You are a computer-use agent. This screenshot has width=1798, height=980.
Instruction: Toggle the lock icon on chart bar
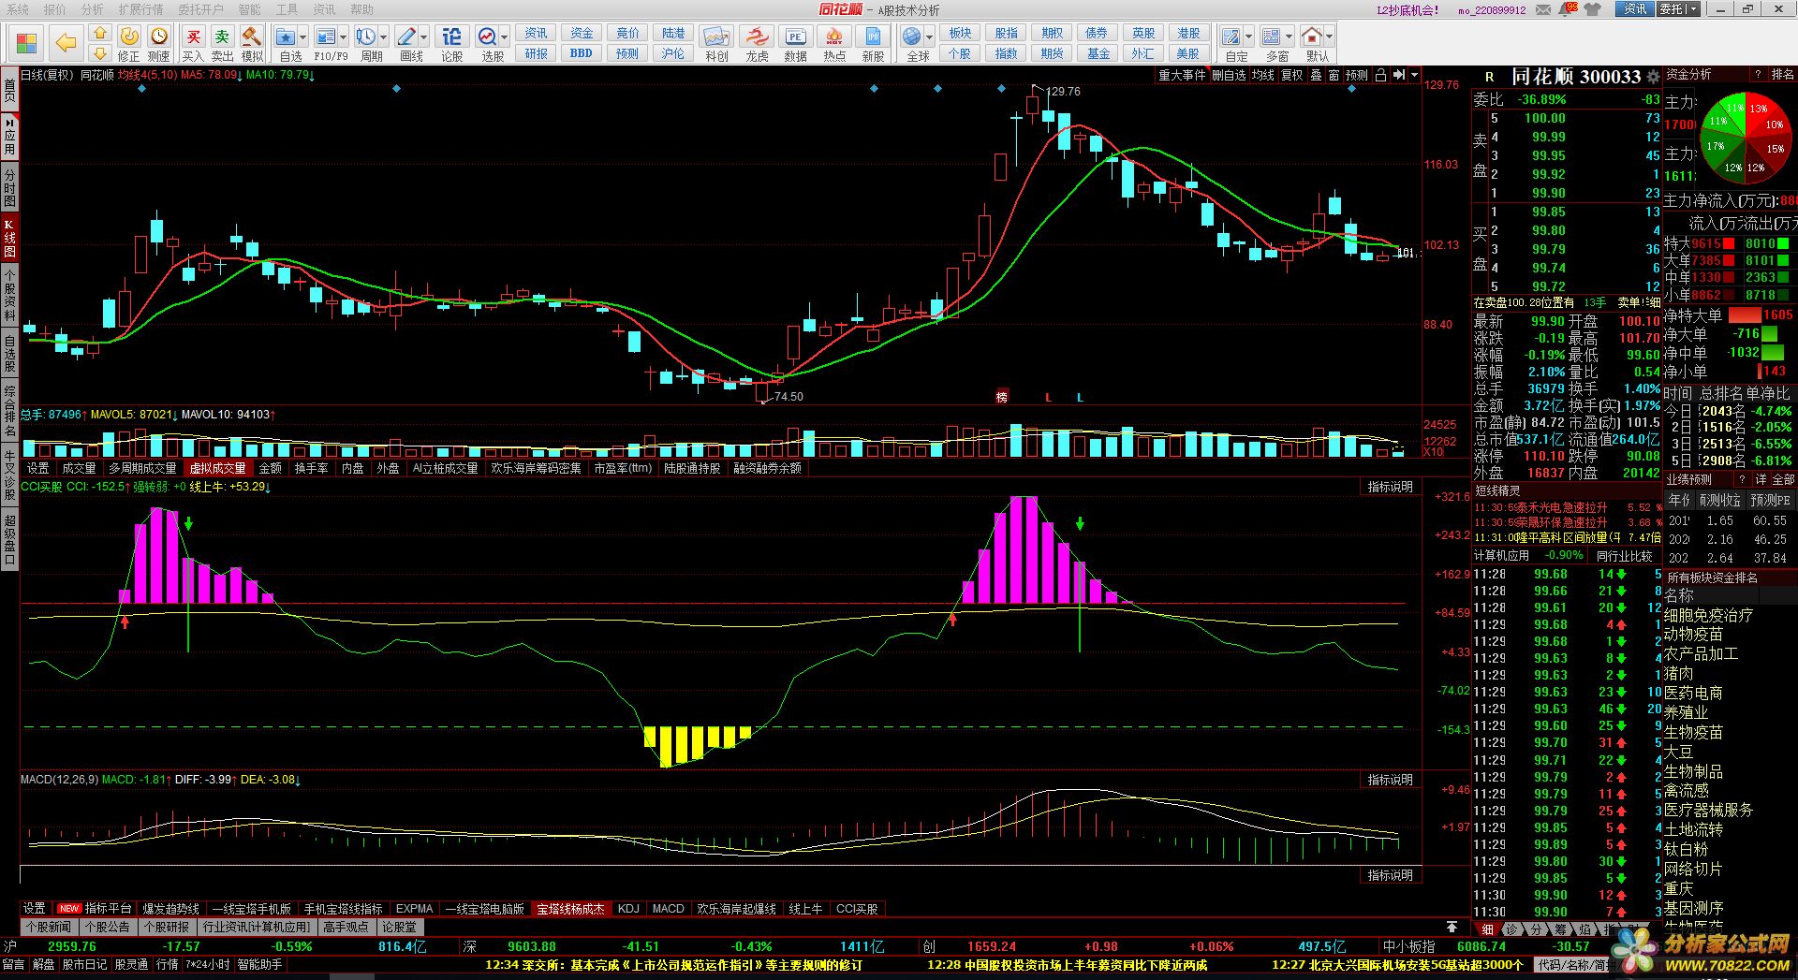coord(1380,75)
